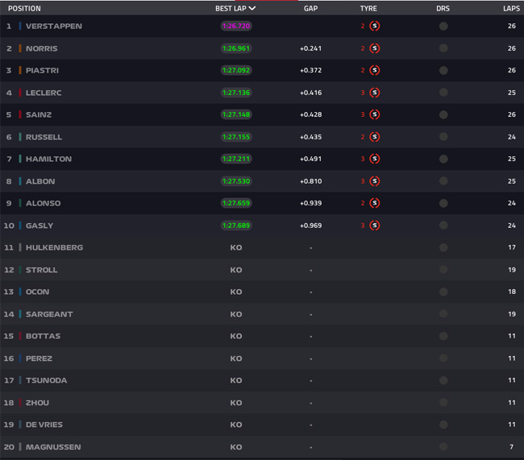This screenshot has width=524, height=460.
Task: Click Alonso's soft tyre icon
Action: 374,203
